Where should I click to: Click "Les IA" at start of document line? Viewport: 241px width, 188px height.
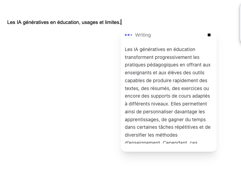click(12, 22)
